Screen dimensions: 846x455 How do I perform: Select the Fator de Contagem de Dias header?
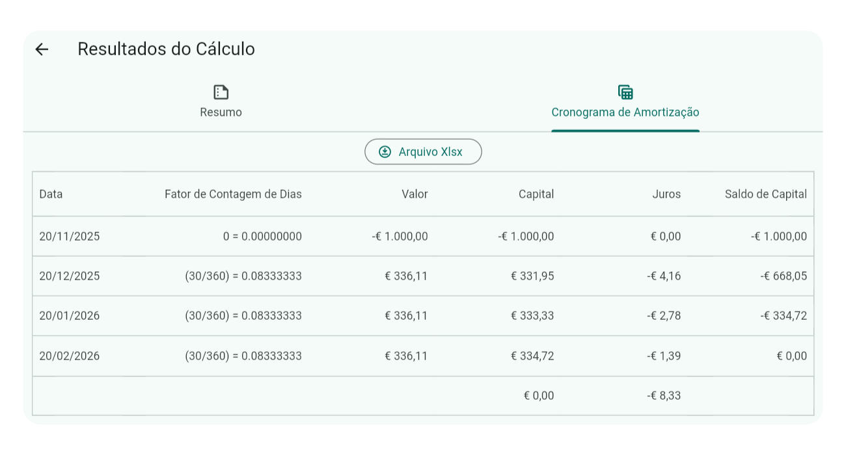click(x=233, y=194)
